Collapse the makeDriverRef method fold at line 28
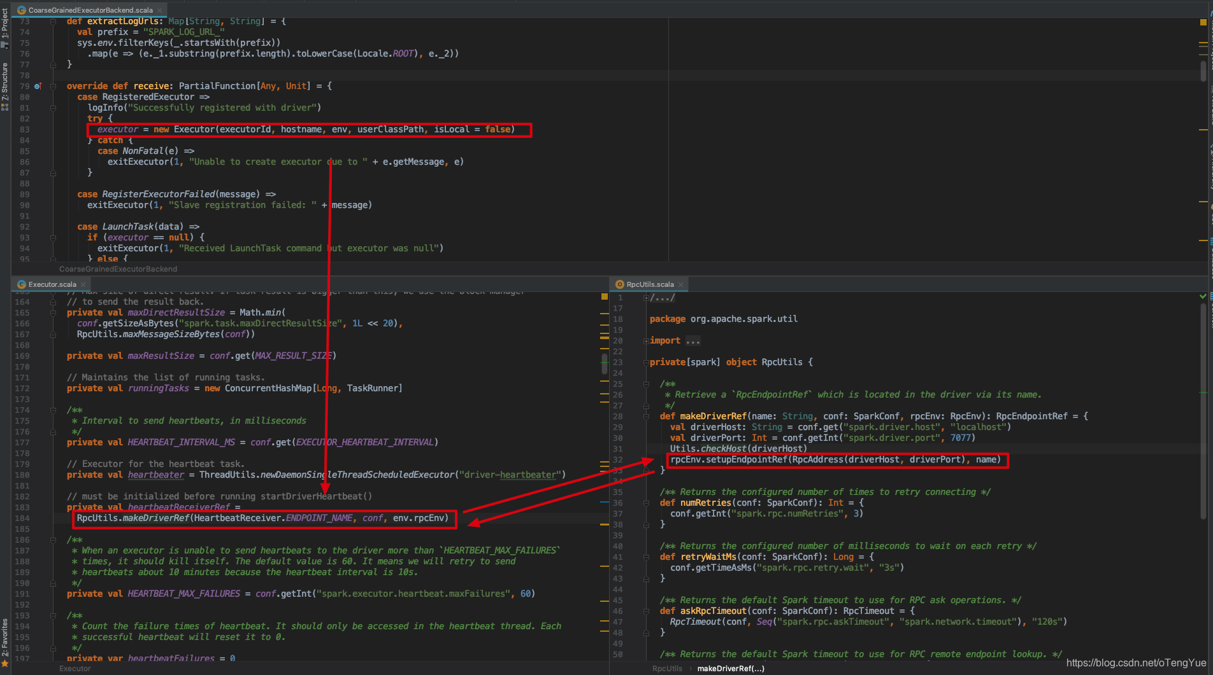 (646, 417)
